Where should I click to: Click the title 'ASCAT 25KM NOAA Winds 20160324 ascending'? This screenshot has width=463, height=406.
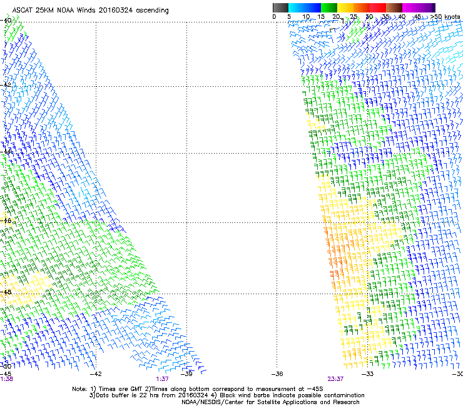click(90, 11)
